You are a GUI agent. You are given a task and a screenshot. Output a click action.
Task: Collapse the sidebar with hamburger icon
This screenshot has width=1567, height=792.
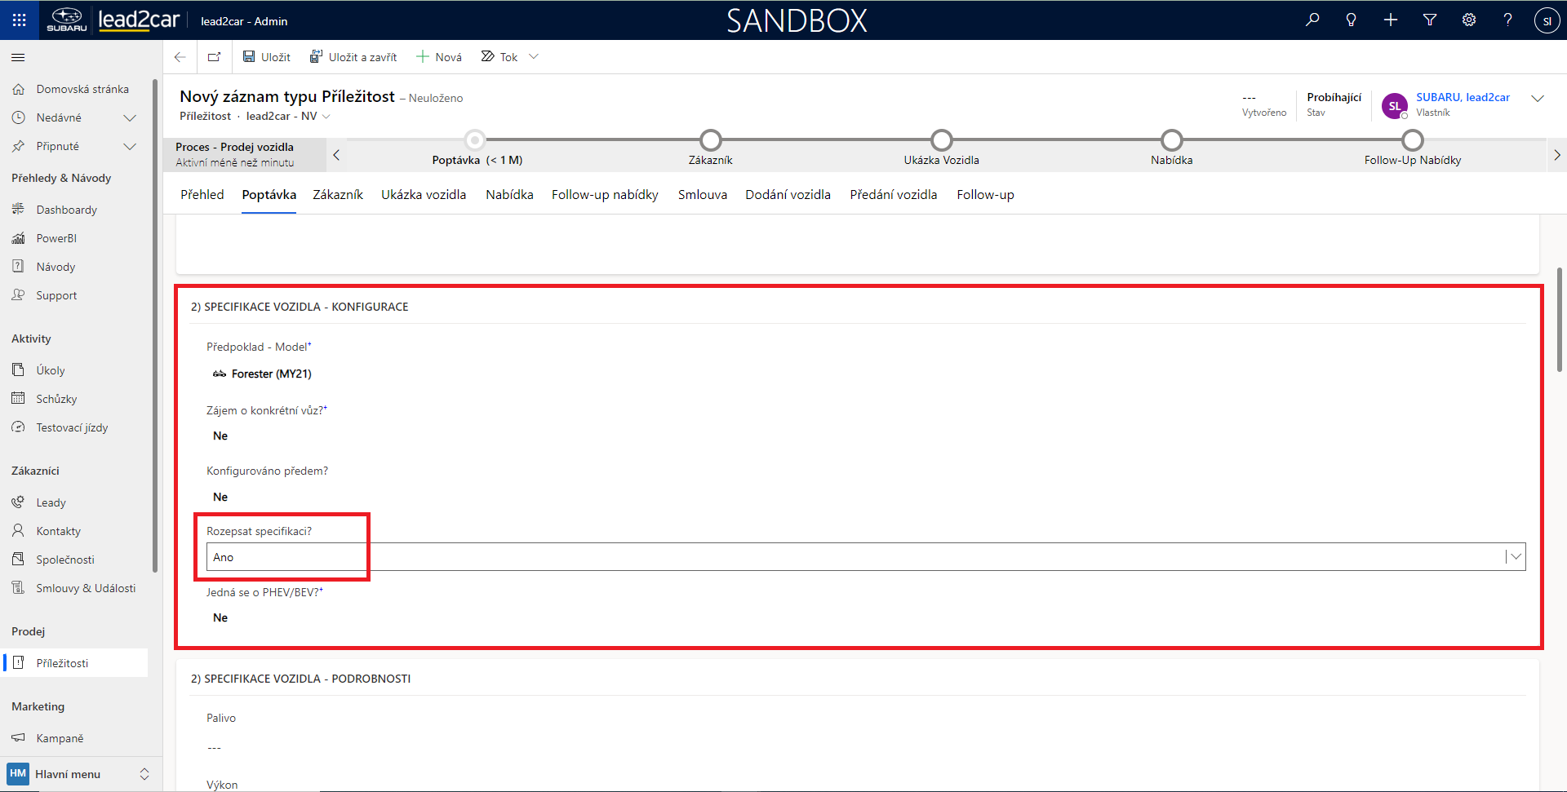[x=18, y=57]
